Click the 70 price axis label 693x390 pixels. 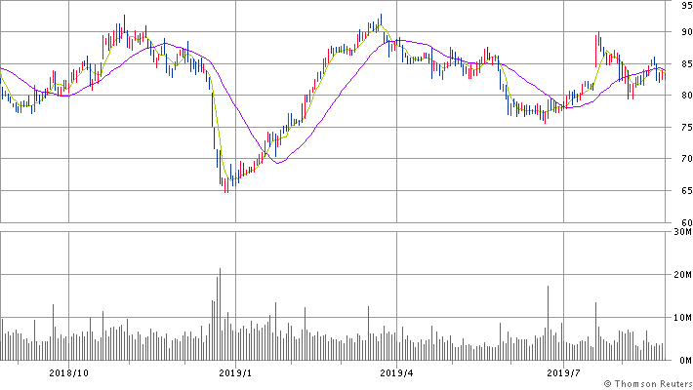click(x=687, y=159)
